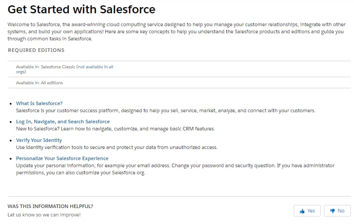Click the thumbs-up icon beside Yes

302,211
